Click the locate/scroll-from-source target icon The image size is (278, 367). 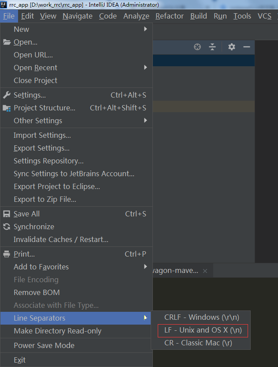tap(197, 47)
